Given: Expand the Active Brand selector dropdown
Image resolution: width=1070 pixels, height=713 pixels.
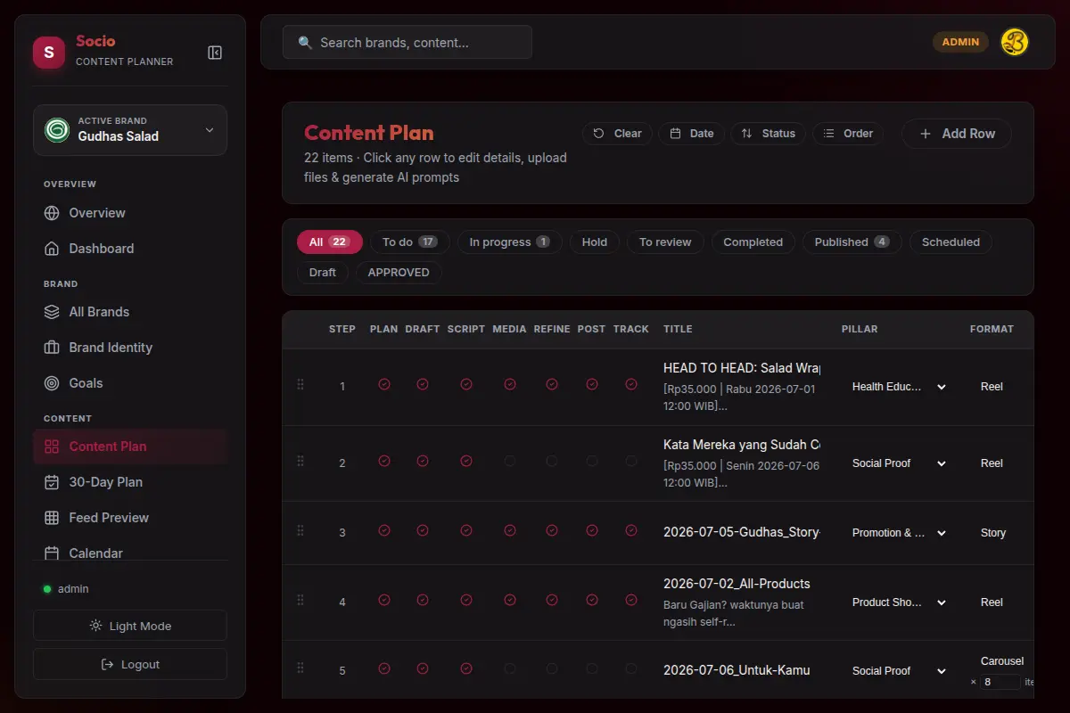Looking at the screenshot, I should click(130, 130).
